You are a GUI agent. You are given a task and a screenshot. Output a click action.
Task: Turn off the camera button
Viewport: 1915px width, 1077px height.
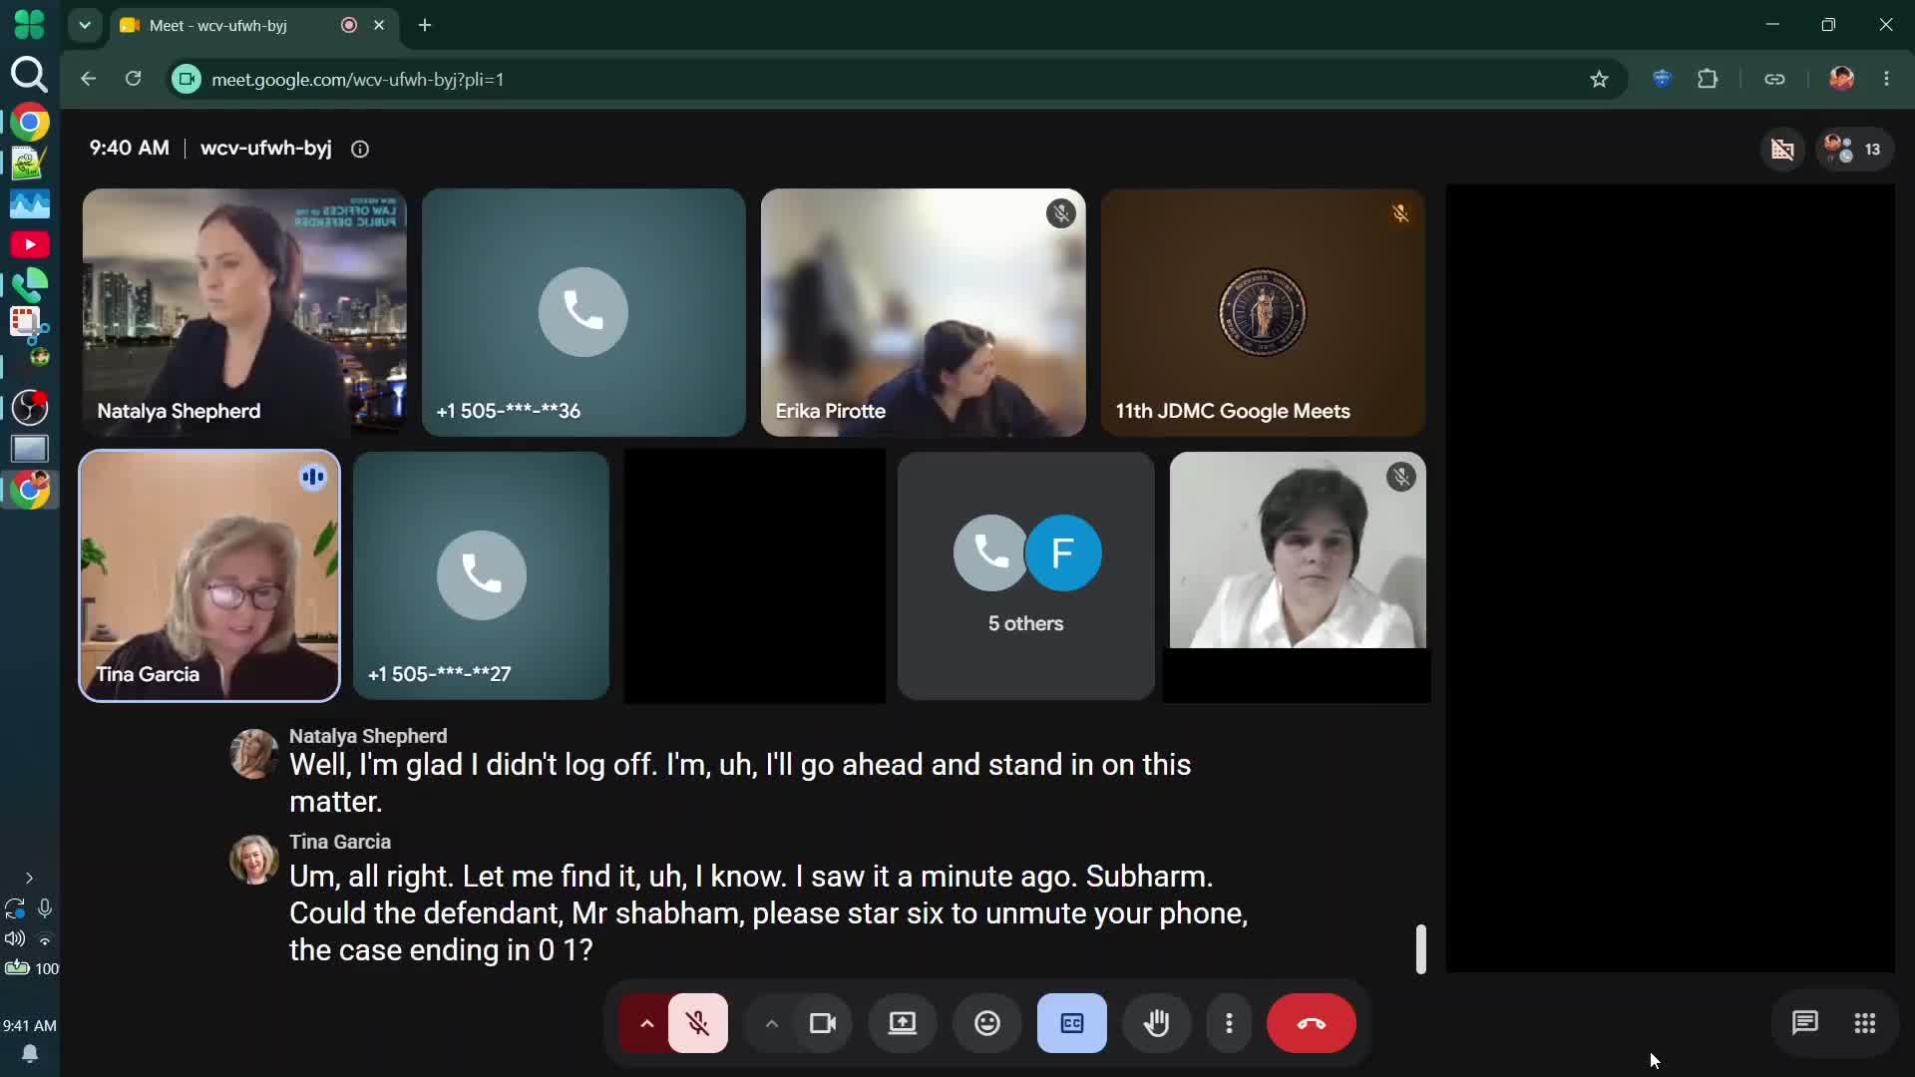pyautogui.click(x=823, y=1023)
